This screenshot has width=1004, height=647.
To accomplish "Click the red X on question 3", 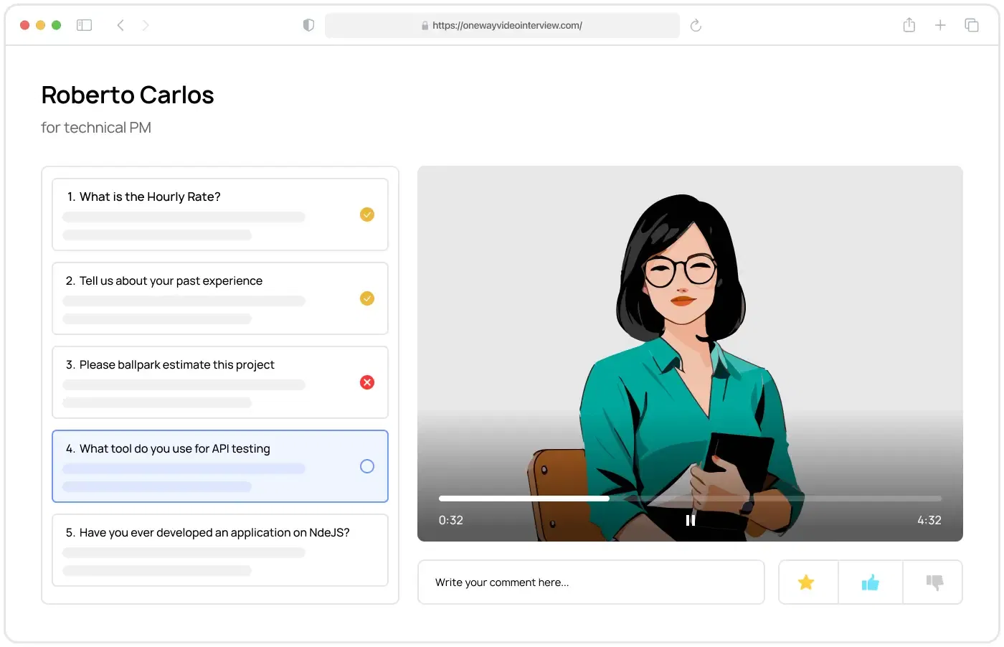I will [x=367, y=382].
